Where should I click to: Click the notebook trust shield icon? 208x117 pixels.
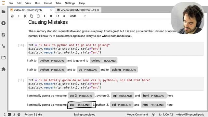click(153, 114)
